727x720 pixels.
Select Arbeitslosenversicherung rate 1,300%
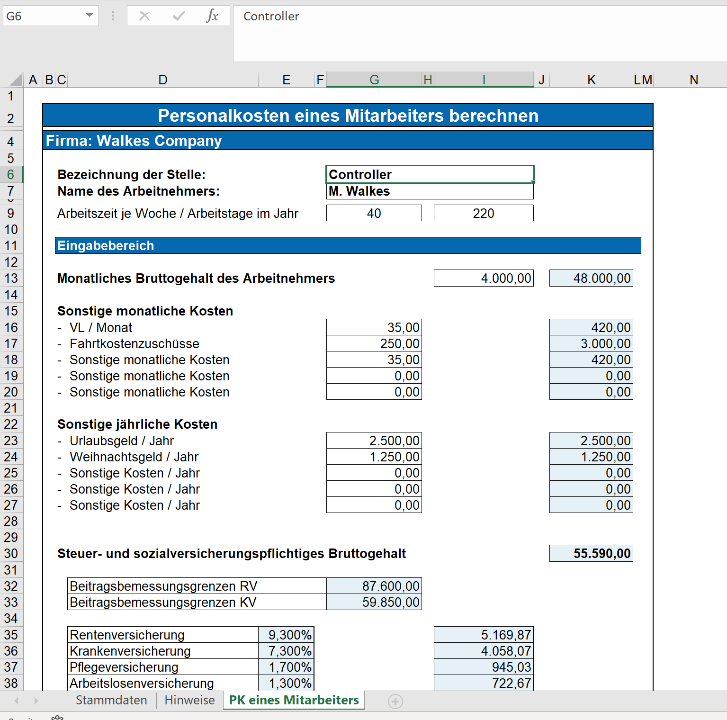(286, 683)
